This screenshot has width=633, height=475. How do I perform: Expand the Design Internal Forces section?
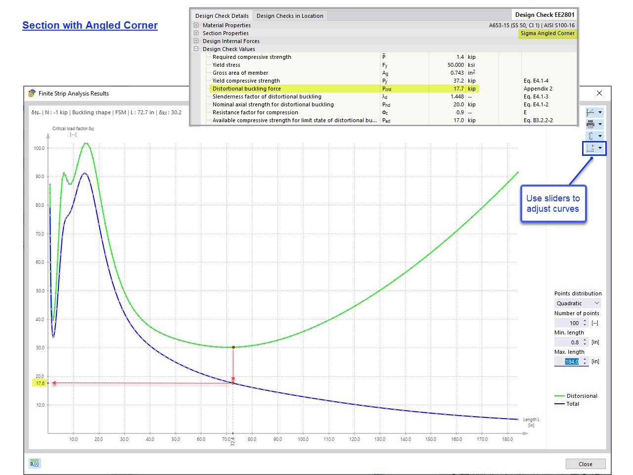[x=196, y=41]
